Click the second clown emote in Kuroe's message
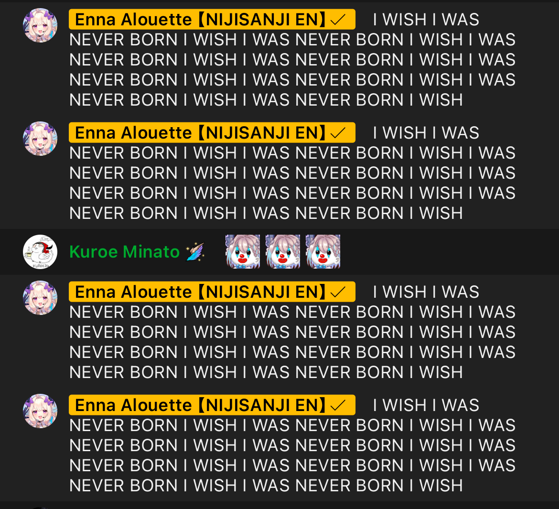This screenshot has width=559, height=509. coord(283,251)
